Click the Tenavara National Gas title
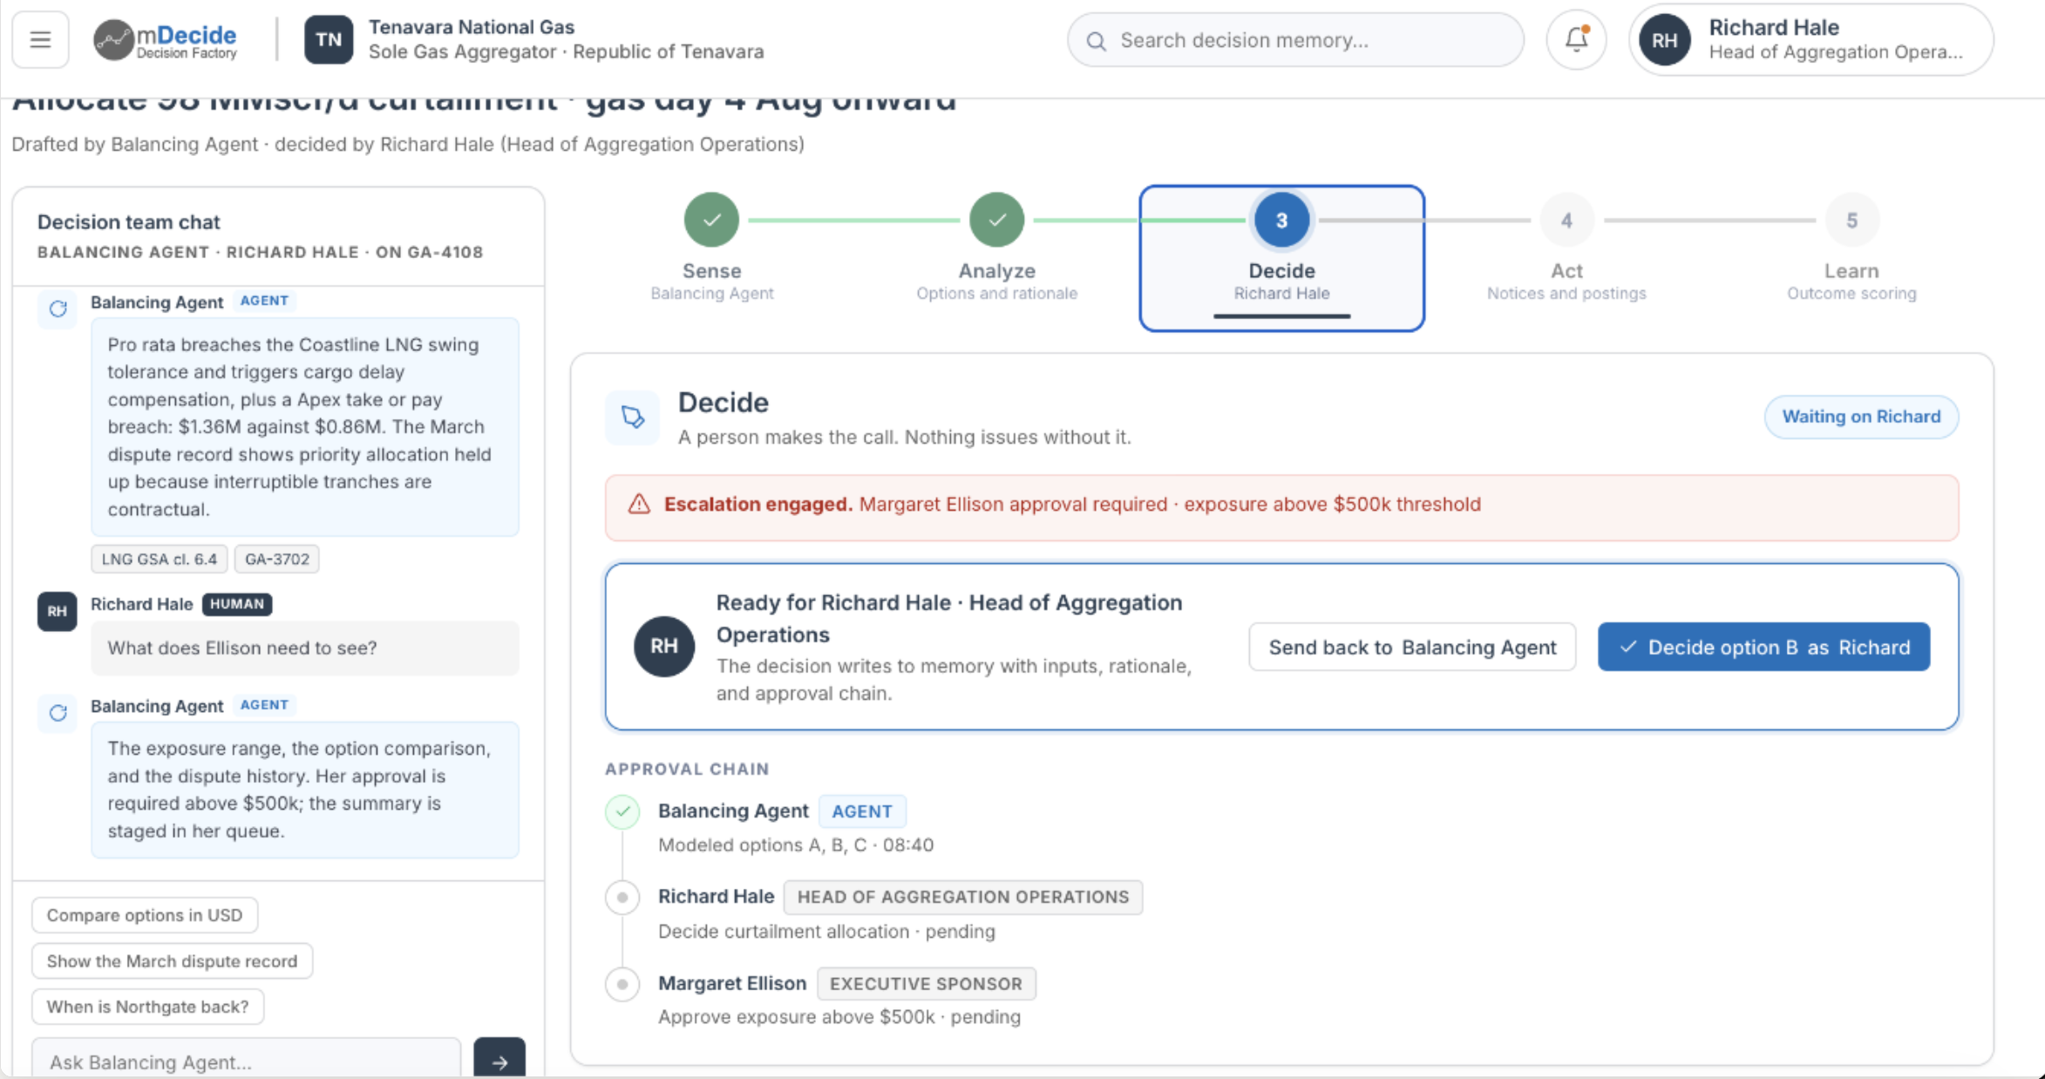The height and width of the screenshot is (1079, 2045). pos(472,27)
